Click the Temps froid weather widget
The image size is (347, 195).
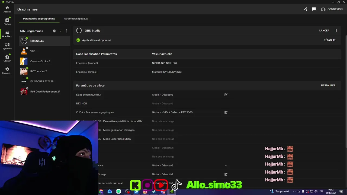[x=279, y=191]
